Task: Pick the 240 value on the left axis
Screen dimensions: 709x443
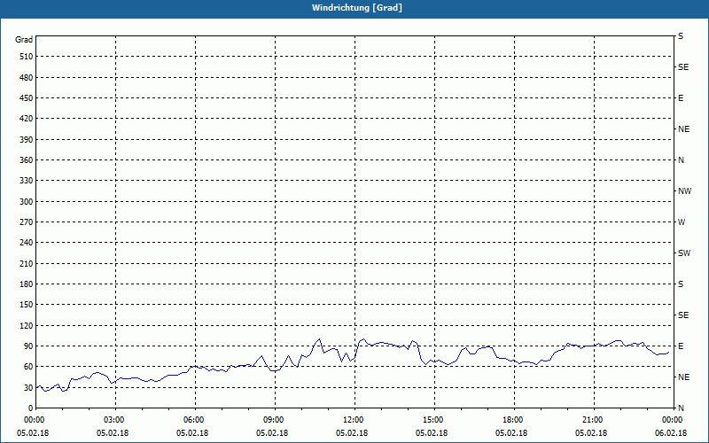Action: 27,243
